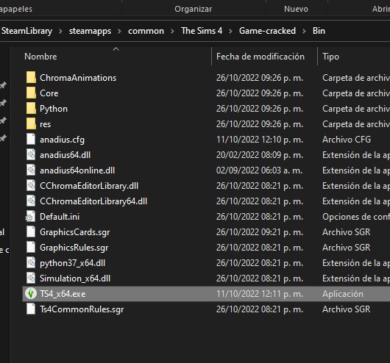Go to steamapps in the address bar
390x363 pixels.
pos(90,31)
